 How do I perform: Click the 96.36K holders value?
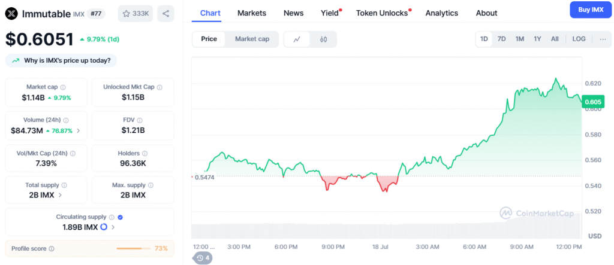(133, 163)
